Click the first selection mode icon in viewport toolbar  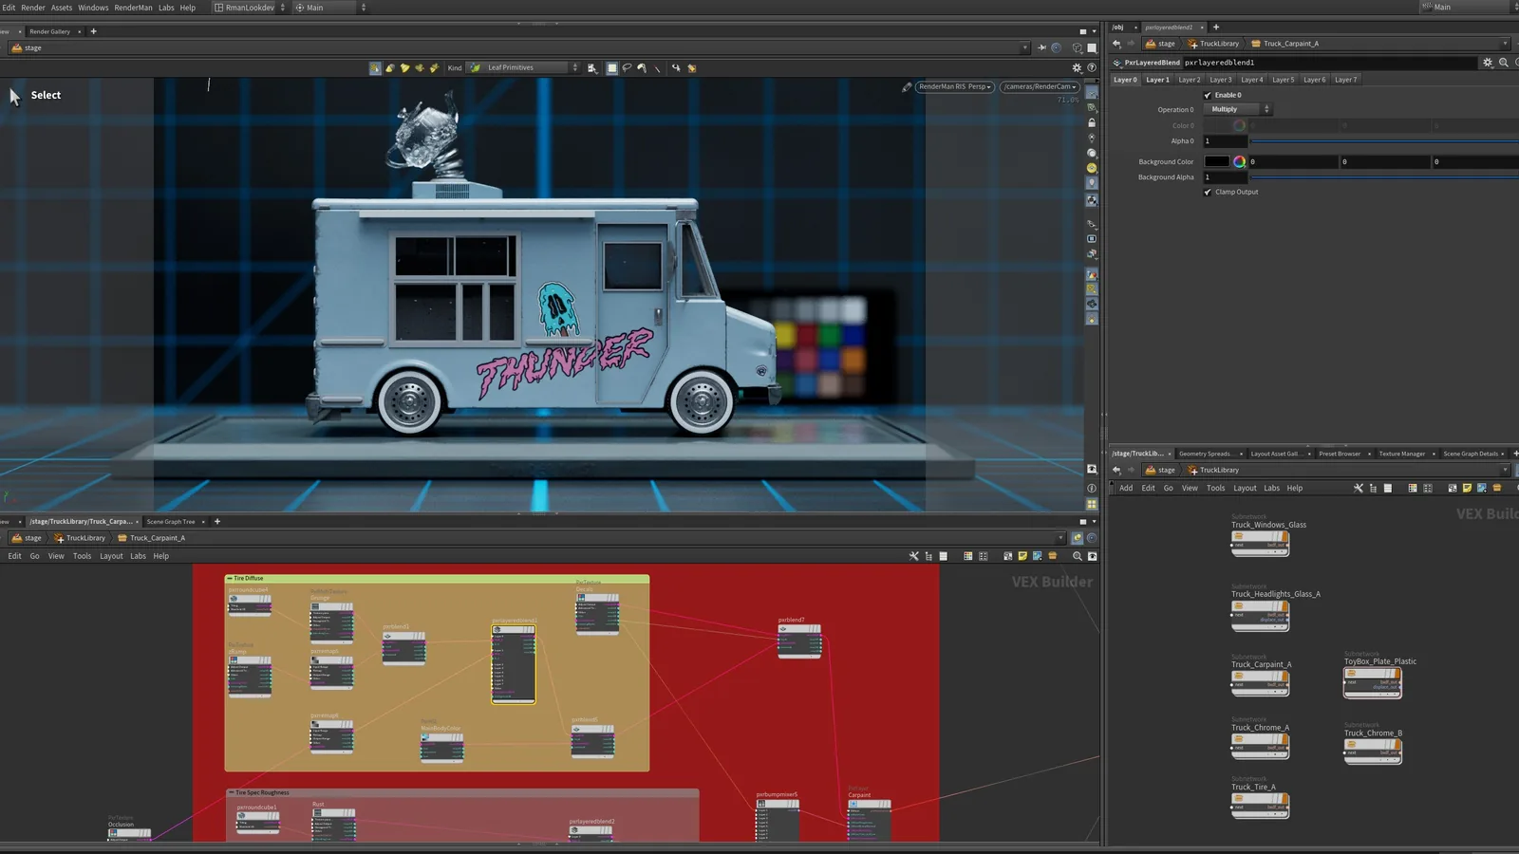[x=375, y=68]
